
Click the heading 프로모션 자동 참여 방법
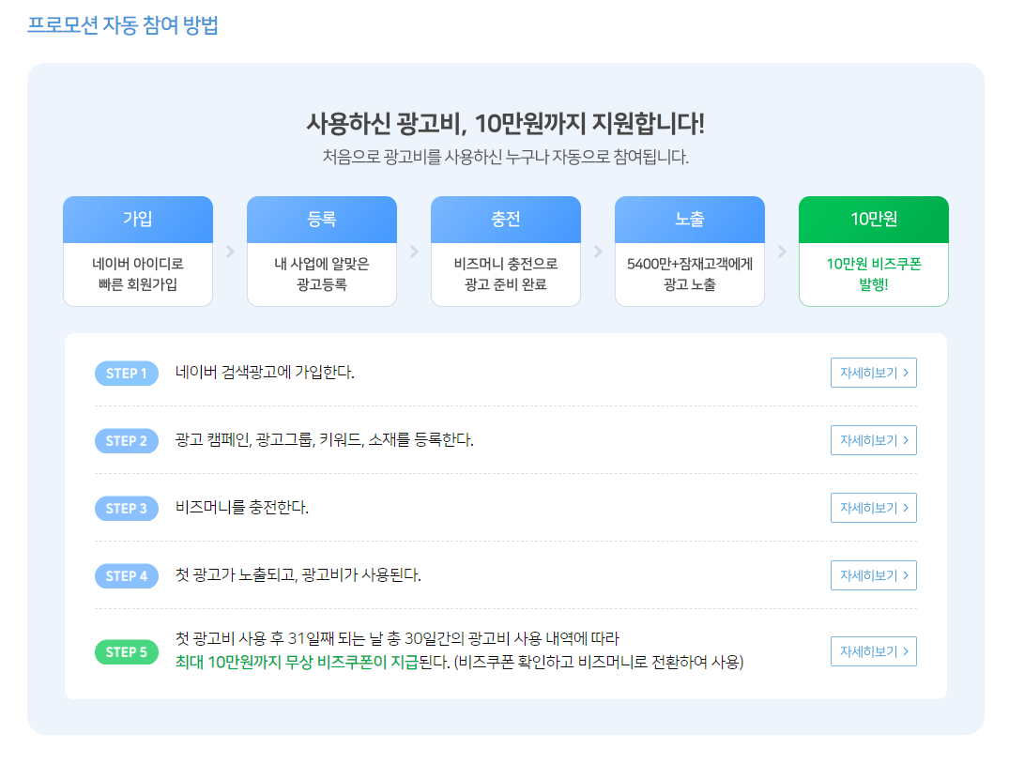pos(123,25)
